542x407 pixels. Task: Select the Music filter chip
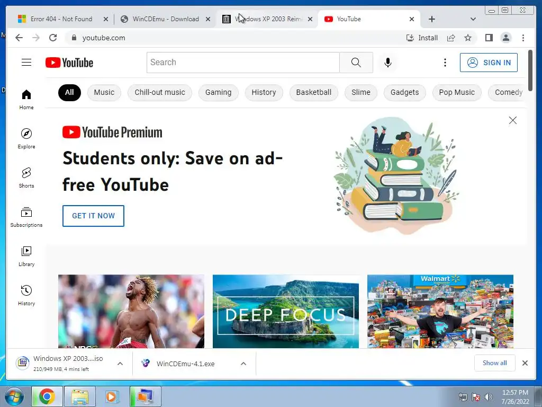coord(104,92)
